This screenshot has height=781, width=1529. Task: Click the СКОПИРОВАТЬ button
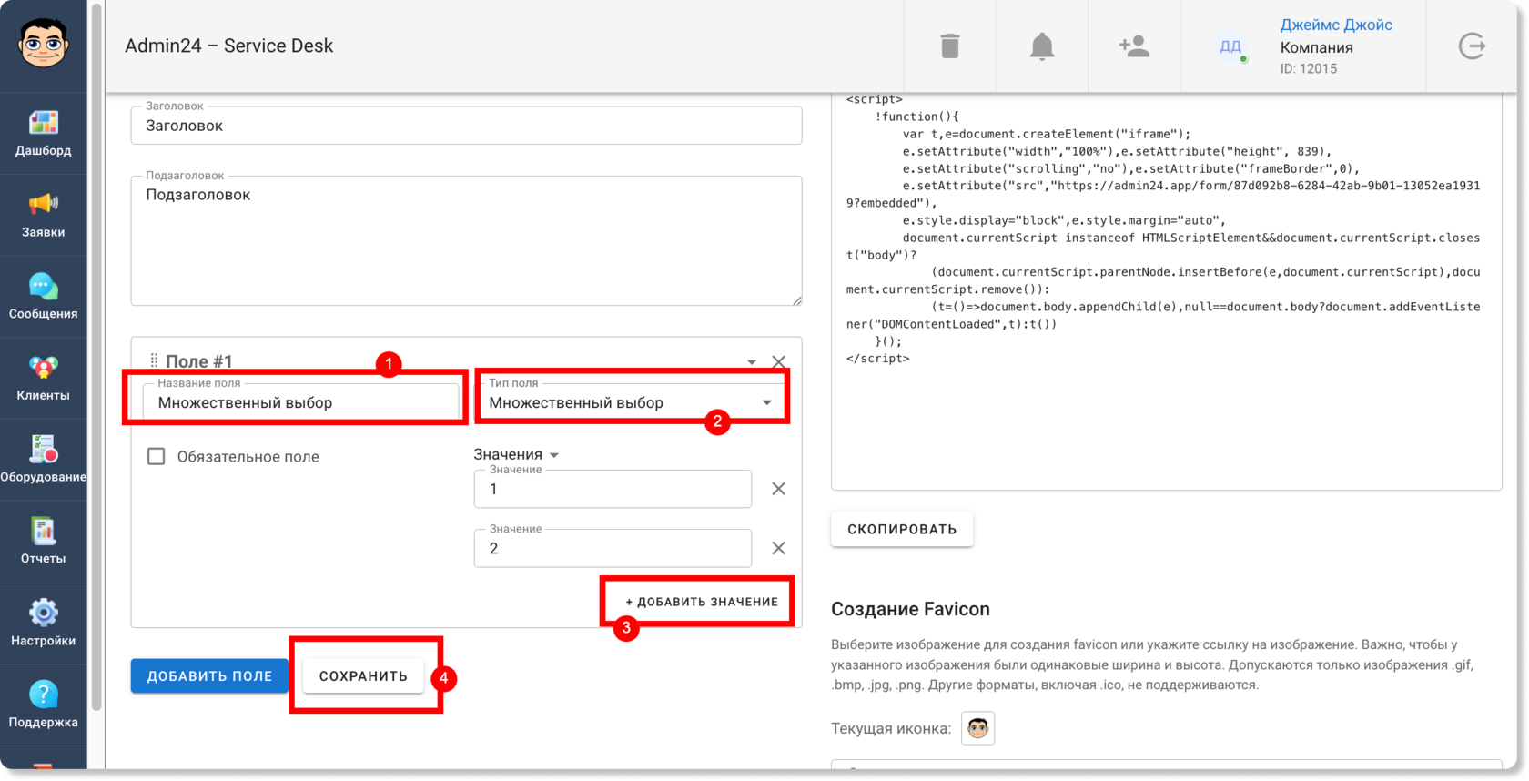[x=902, y=529]
